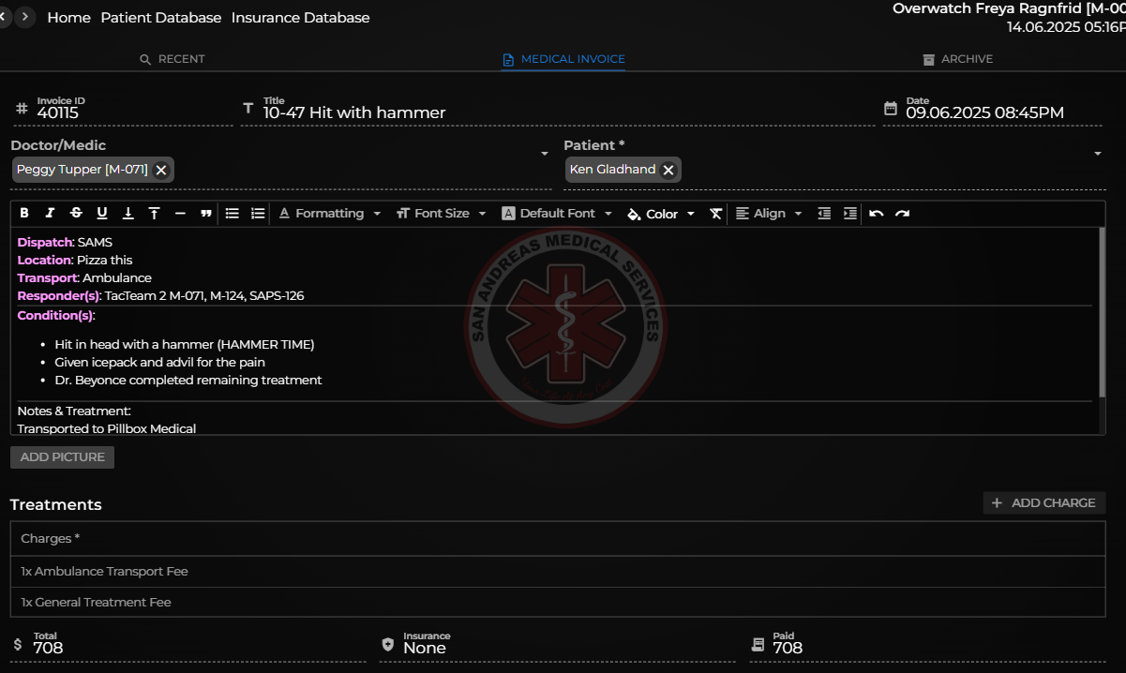The image size is (1126, 673).
Task: Click the Given icepack and advil bullet
Action: [x=159, y=363]
